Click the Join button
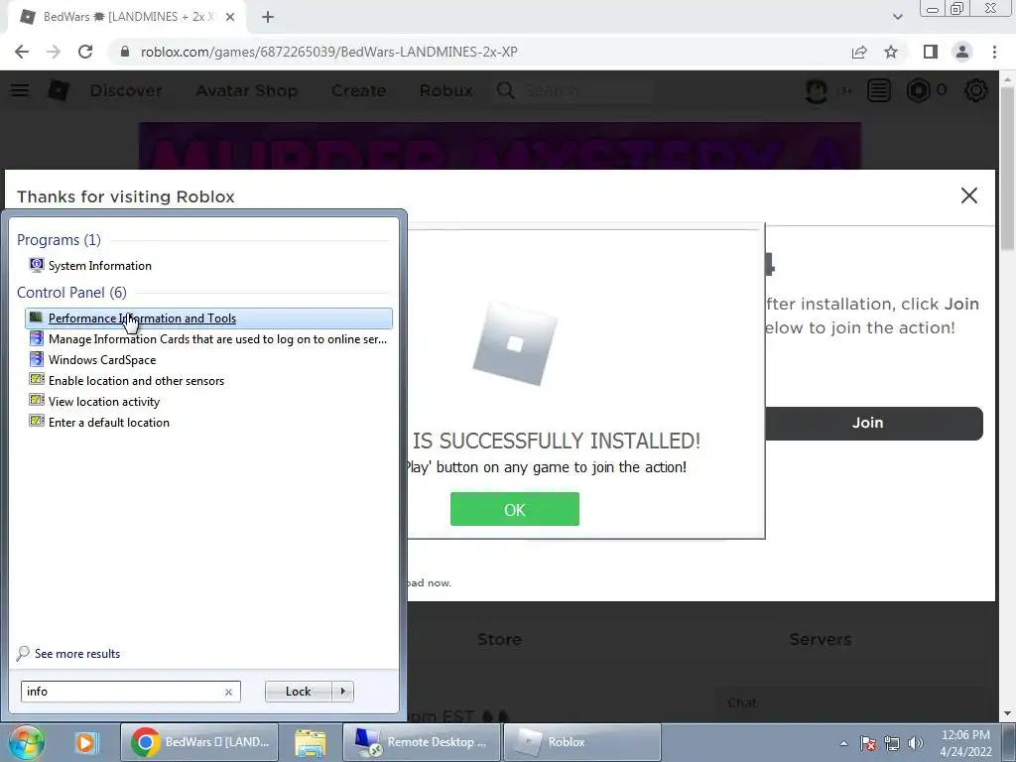Screen dimensions: 1016x762 [873, 423]
